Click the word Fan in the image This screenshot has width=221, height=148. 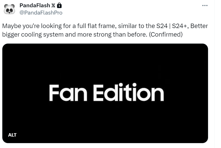point(68,93)
